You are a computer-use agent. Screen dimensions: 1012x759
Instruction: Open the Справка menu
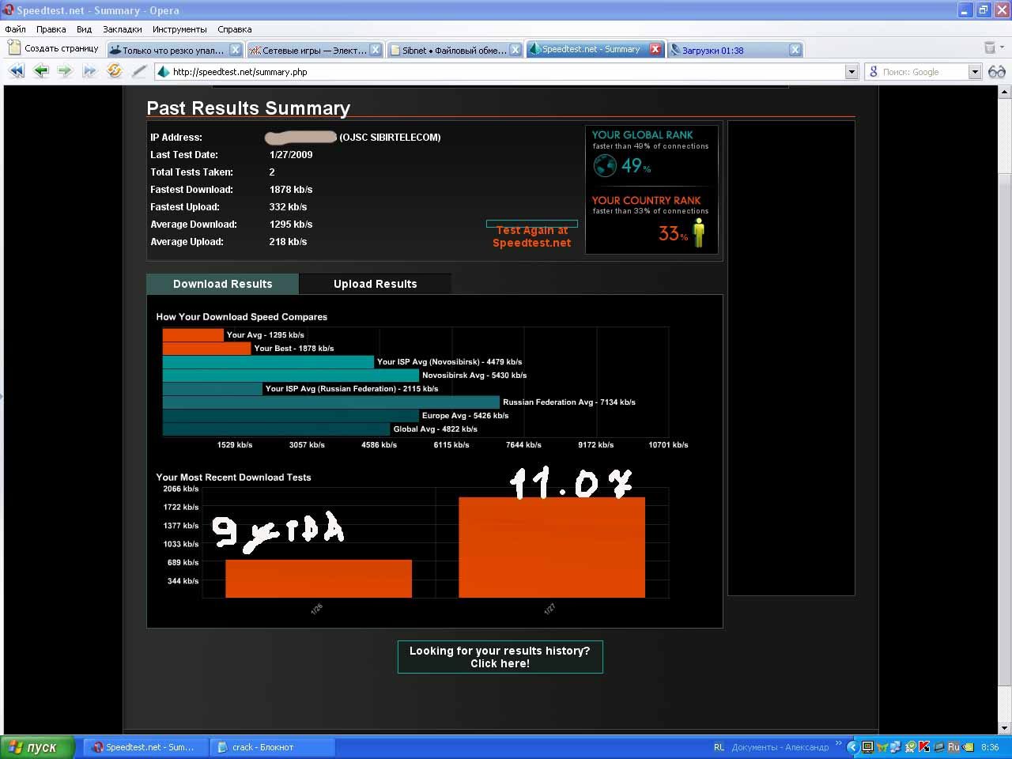coord(235,29)
